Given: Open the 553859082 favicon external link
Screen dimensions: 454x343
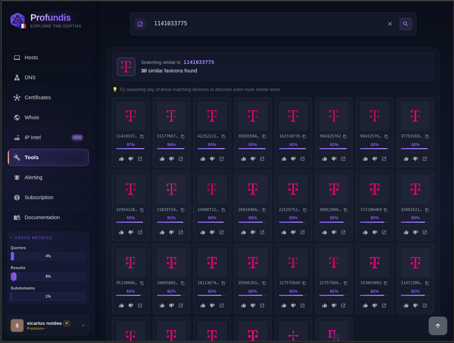Looking at the screenshot, I should coord(384,306).
